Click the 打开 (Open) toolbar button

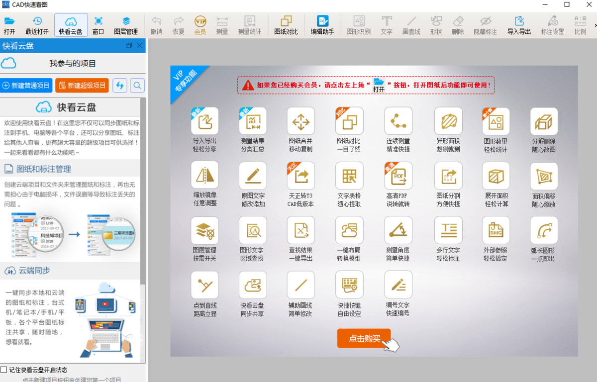click(9, 25)
